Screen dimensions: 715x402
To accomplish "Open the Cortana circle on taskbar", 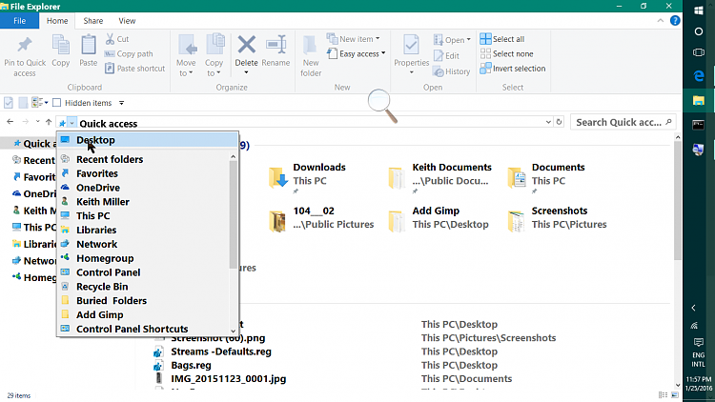I will tap(699, 31).
